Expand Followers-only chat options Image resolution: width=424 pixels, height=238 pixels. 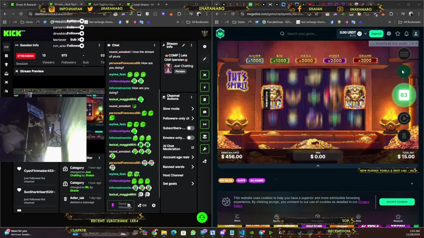point(192,118)
